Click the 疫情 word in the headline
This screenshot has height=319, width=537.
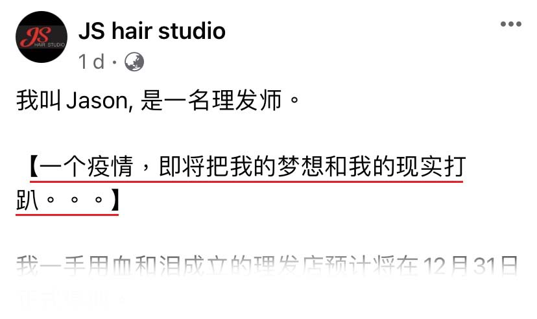(110, 167)
